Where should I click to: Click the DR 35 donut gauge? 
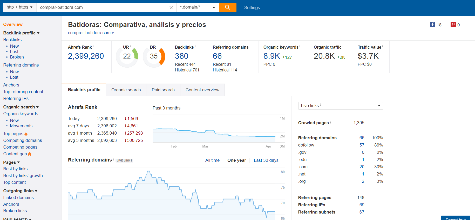154,56
